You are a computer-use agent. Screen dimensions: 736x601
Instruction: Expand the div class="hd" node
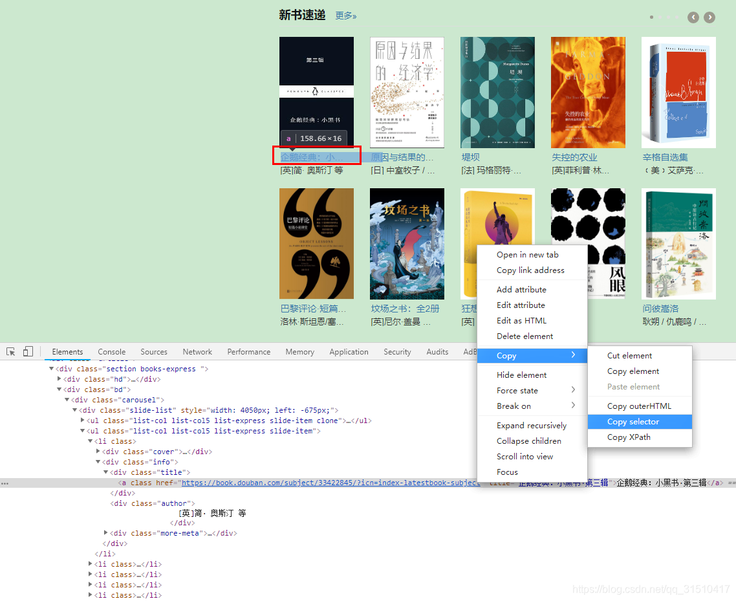tap(59, 379)
